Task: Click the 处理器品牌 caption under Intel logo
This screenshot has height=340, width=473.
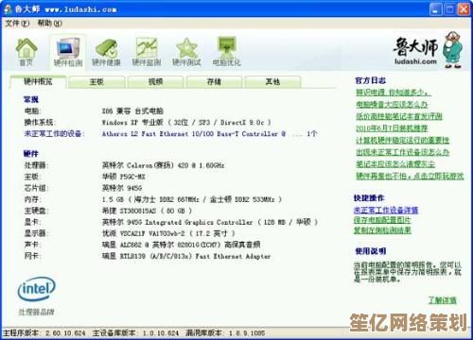Action: [x=37, y=312]
